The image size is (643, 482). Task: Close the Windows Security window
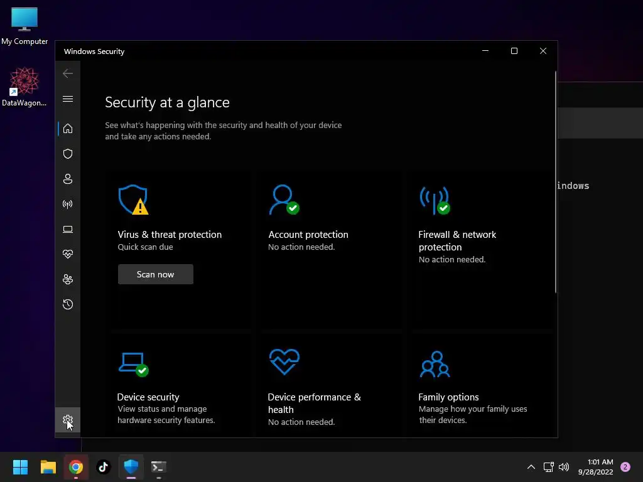(x=543, y=51)
